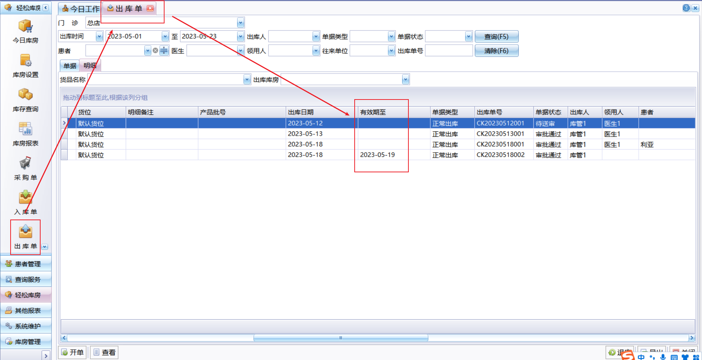Click the Sogou input method S logo
Screen dimensions: 702x360
click(x=627, y=356)
